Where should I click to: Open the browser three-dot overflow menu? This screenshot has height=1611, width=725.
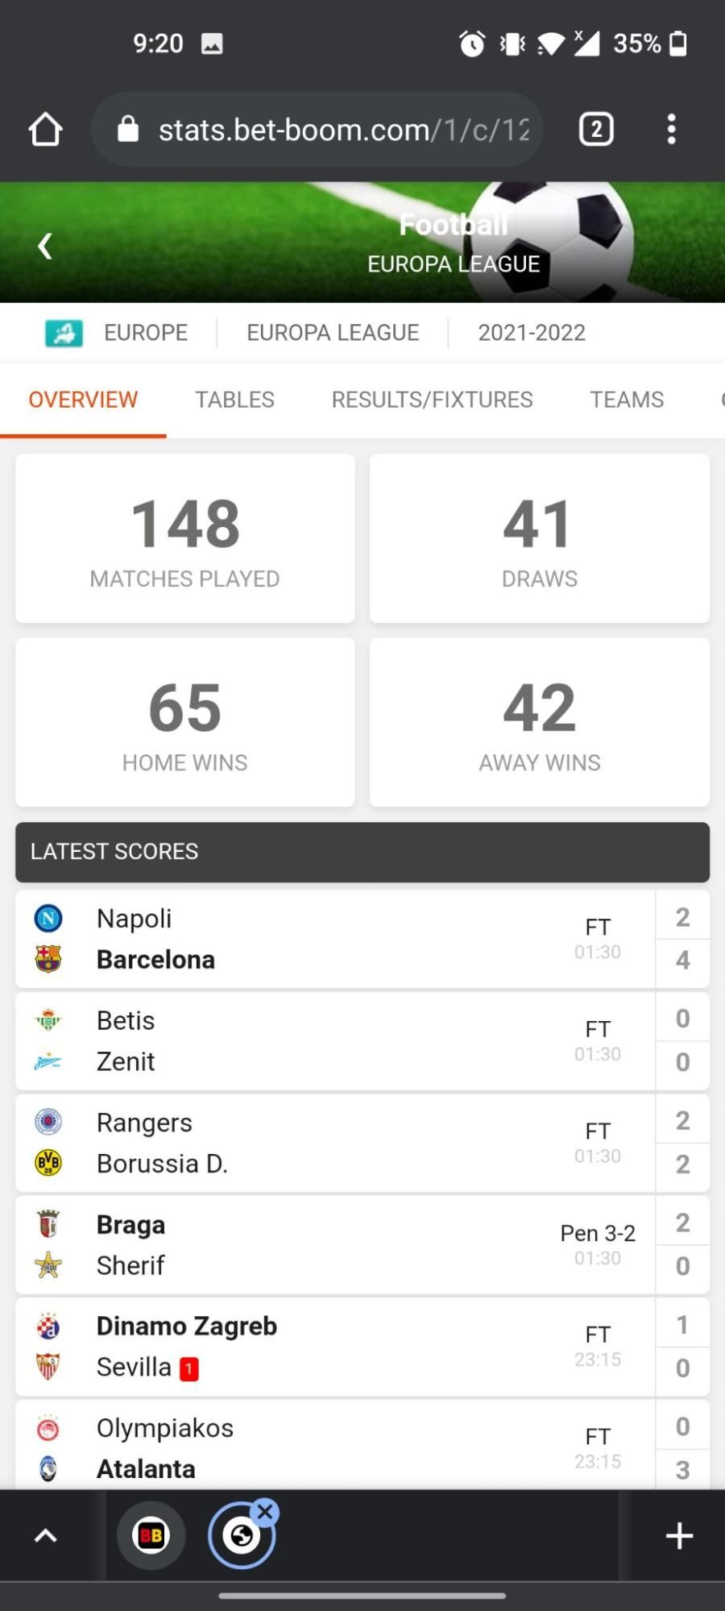(x=671, y=129)
